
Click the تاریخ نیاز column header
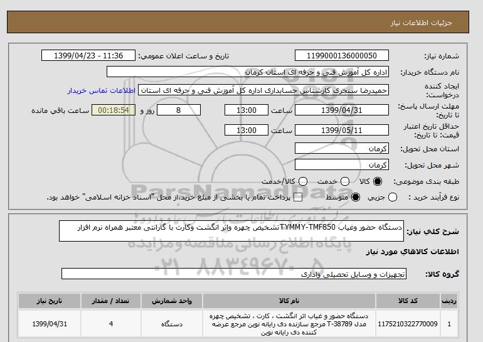[x=50, y=301]
